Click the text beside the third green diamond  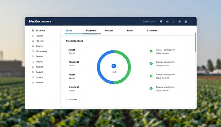[165, 76]
